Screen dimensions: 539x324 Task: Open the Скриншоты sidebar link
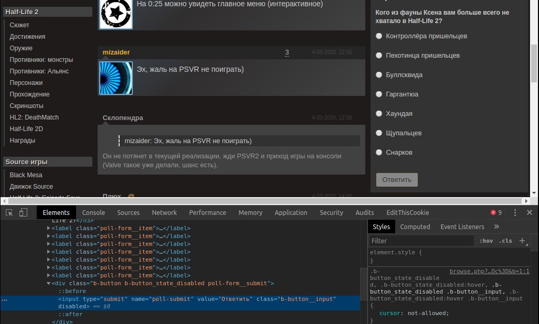[x=26, y=106]
